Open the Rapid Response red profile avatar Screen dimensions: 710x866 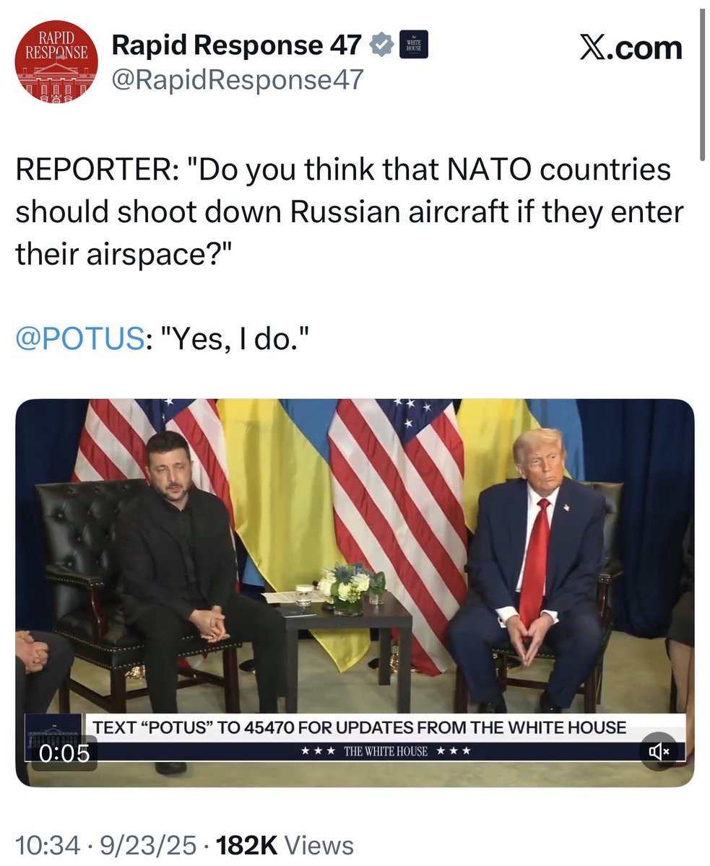tap(56, 61)
